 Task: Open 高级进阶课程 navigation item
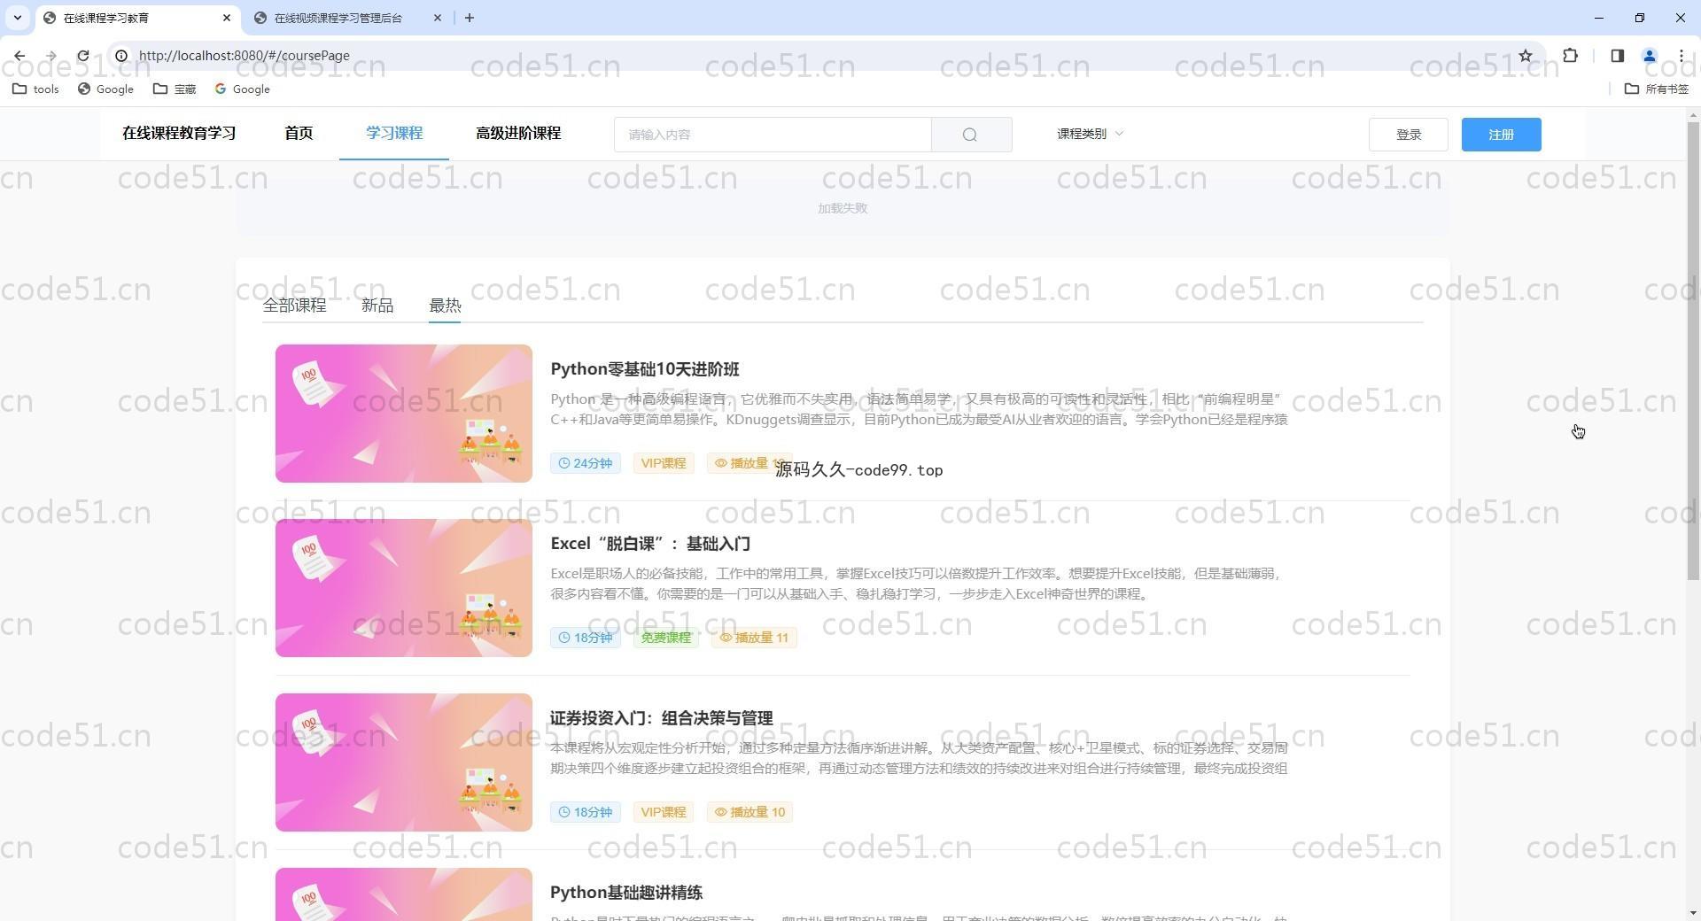518,134
